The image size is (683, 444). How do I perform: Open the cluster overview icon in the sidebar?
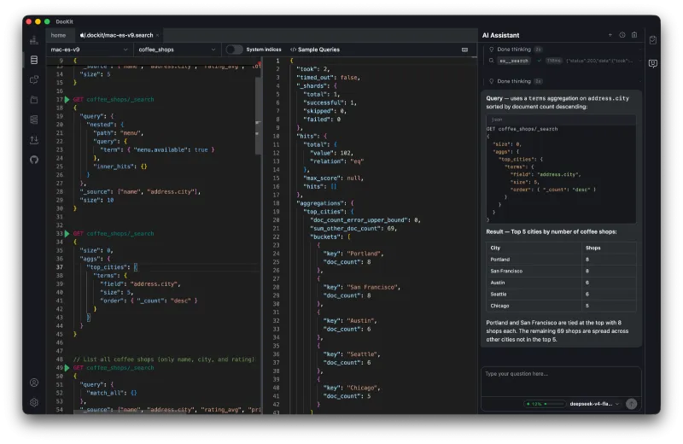click(34, 40)
